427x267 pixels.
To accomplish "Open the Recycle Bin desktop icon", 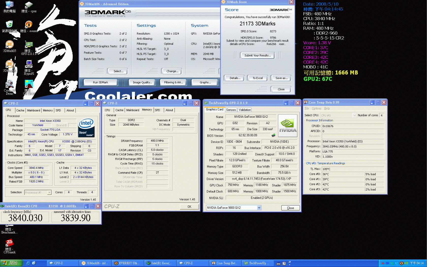I will (9, 26).
